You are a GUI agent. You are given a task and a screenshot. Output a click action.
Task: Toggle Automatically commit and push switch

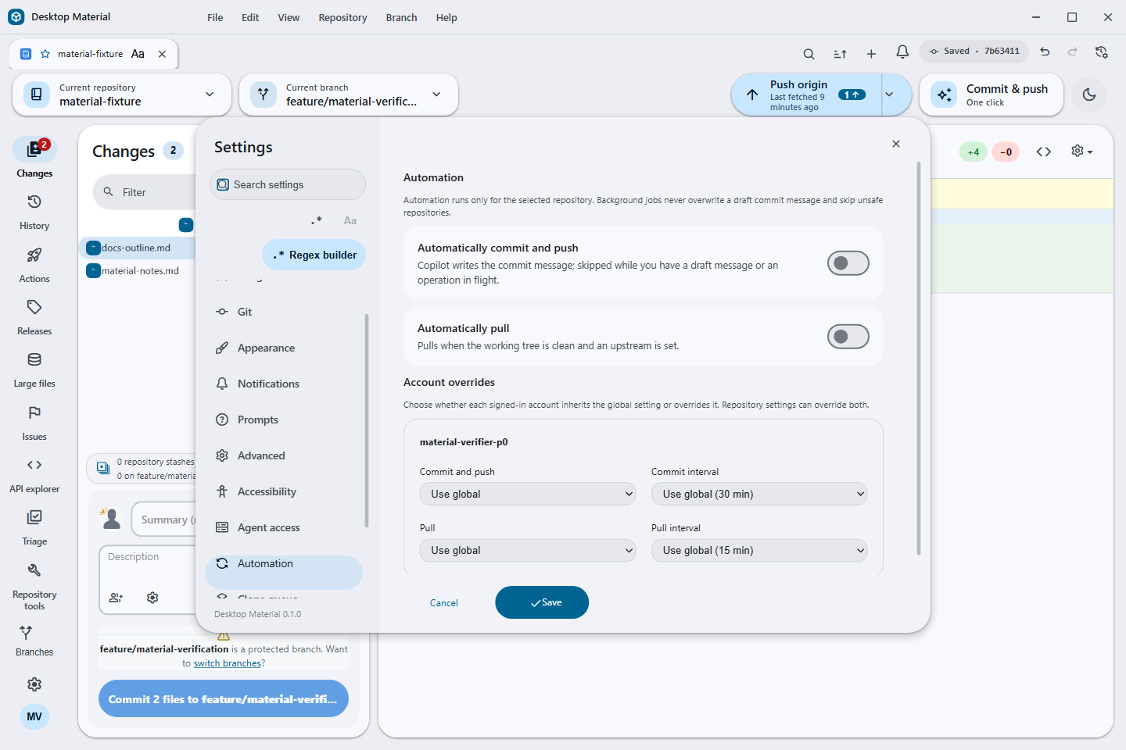click(x=848, y=263)
